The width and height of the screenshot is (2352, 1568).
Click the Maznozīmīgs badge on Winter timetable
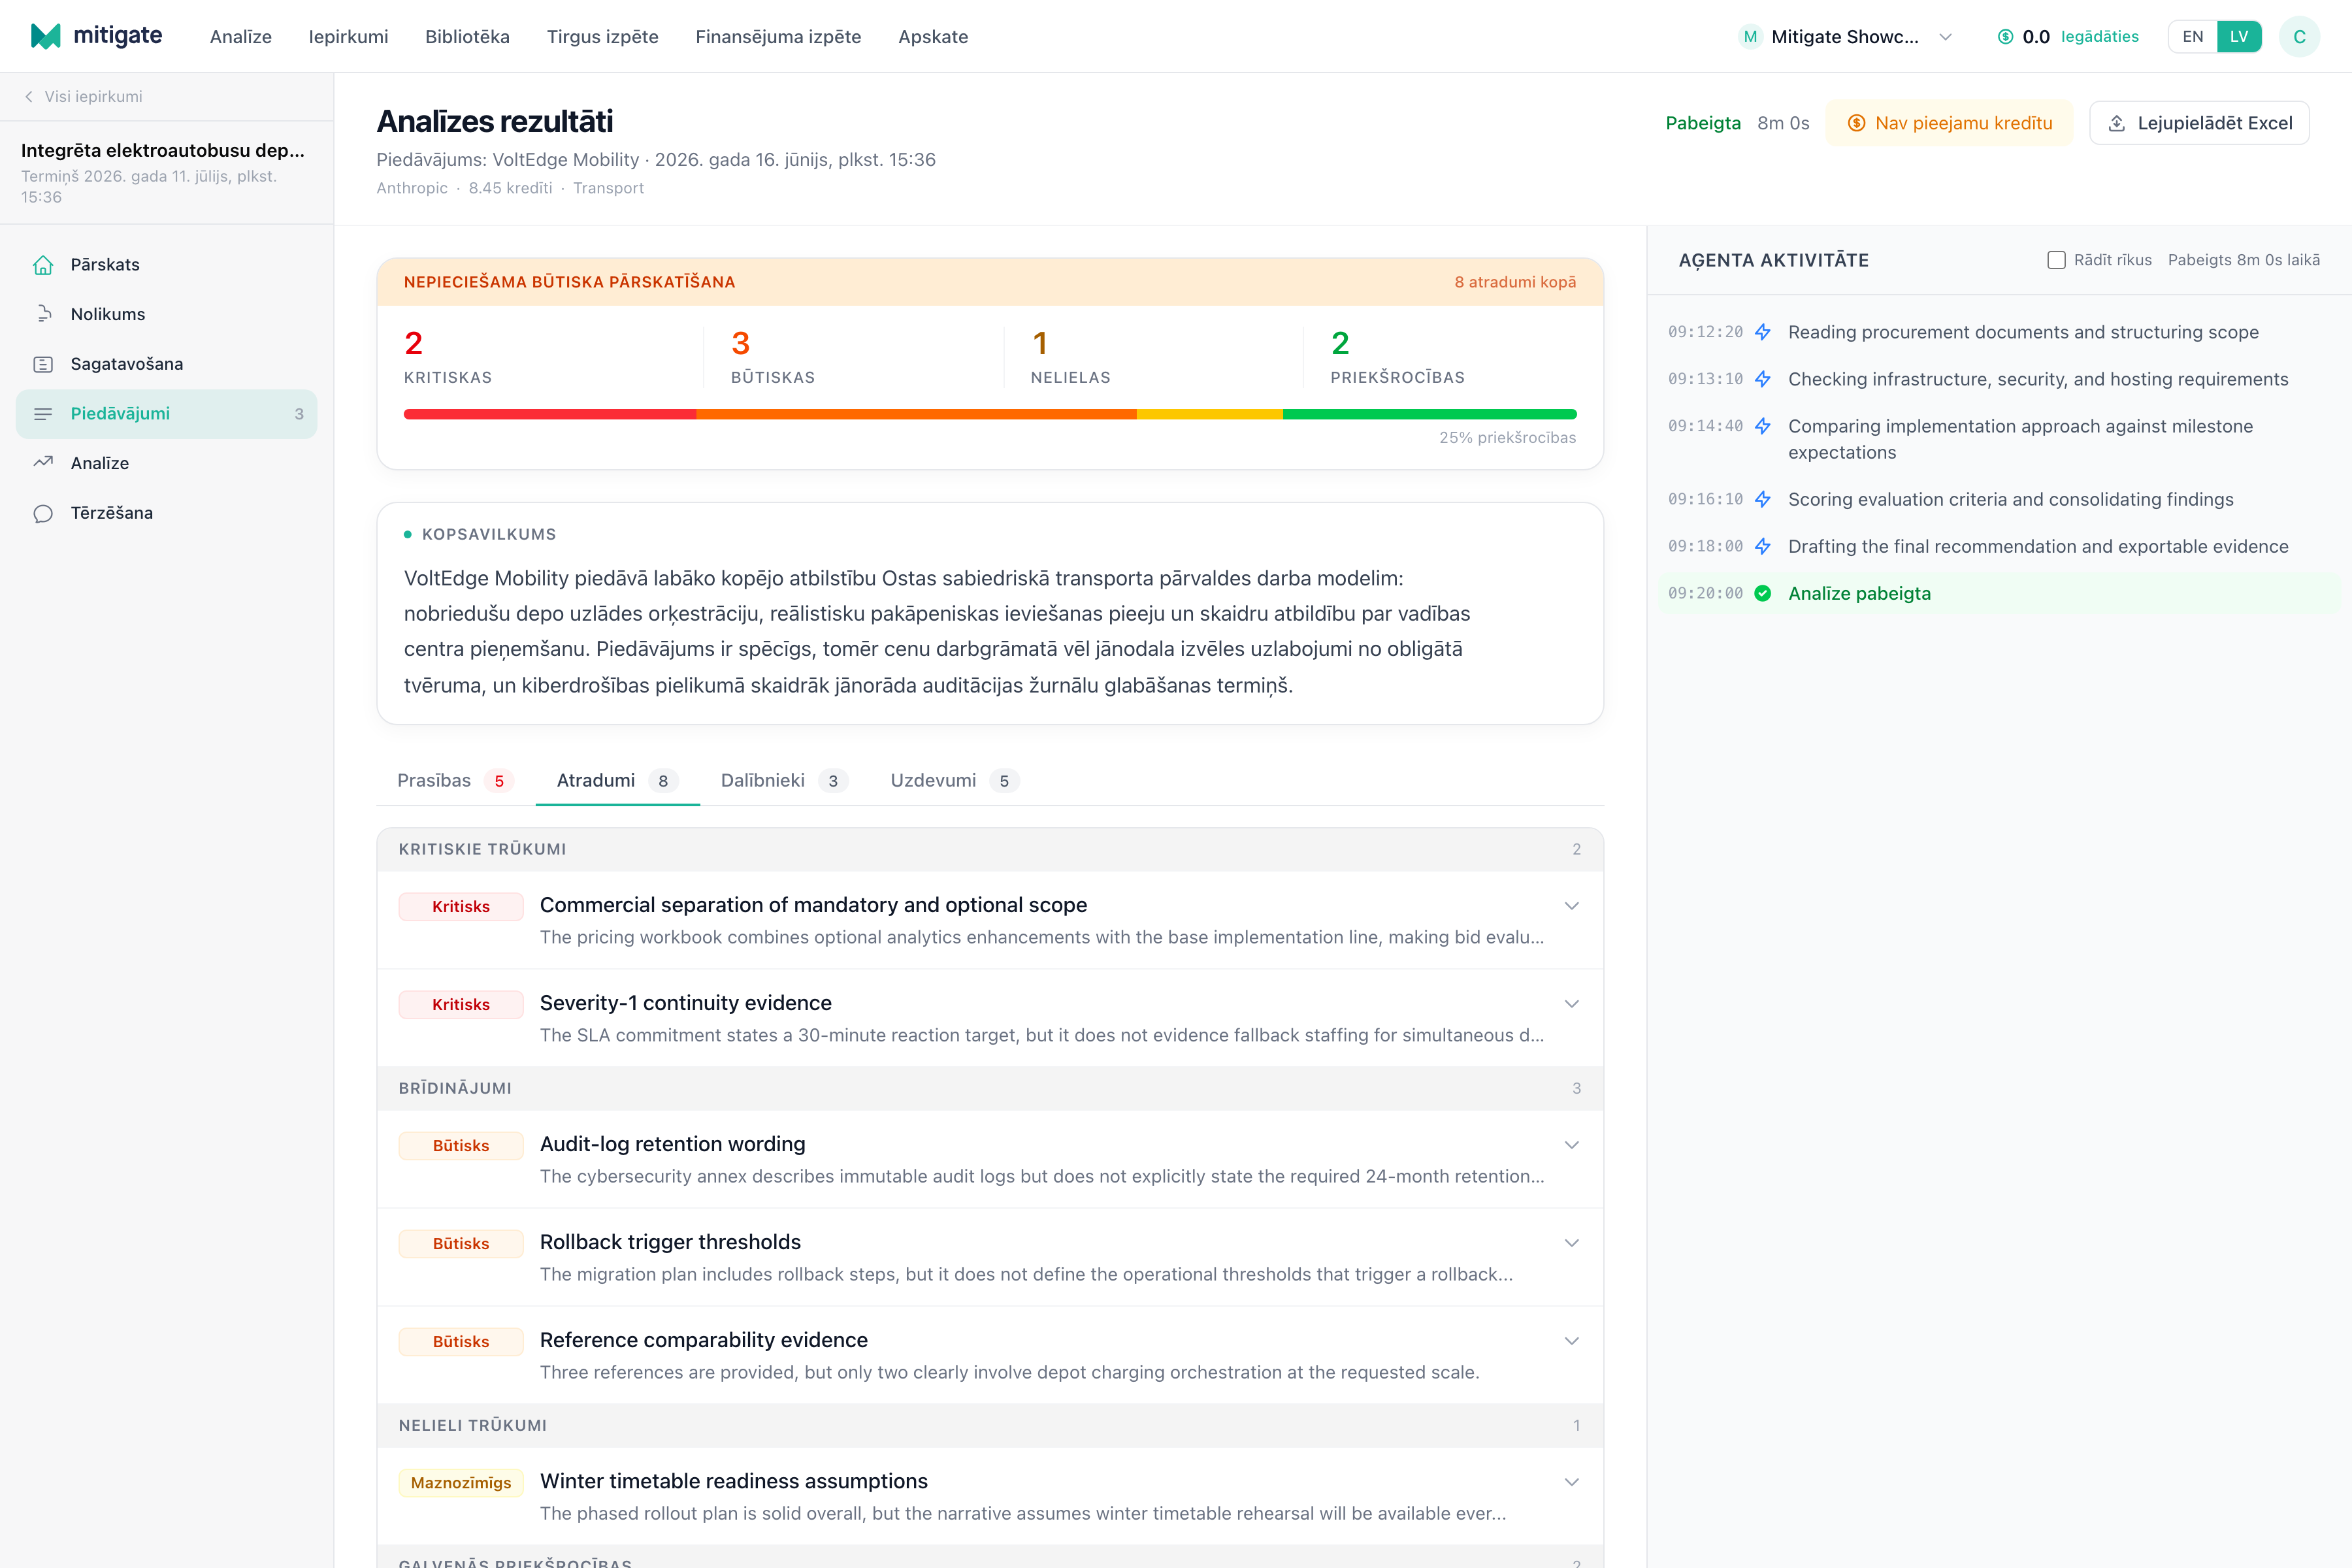(x=461, y=1482)
